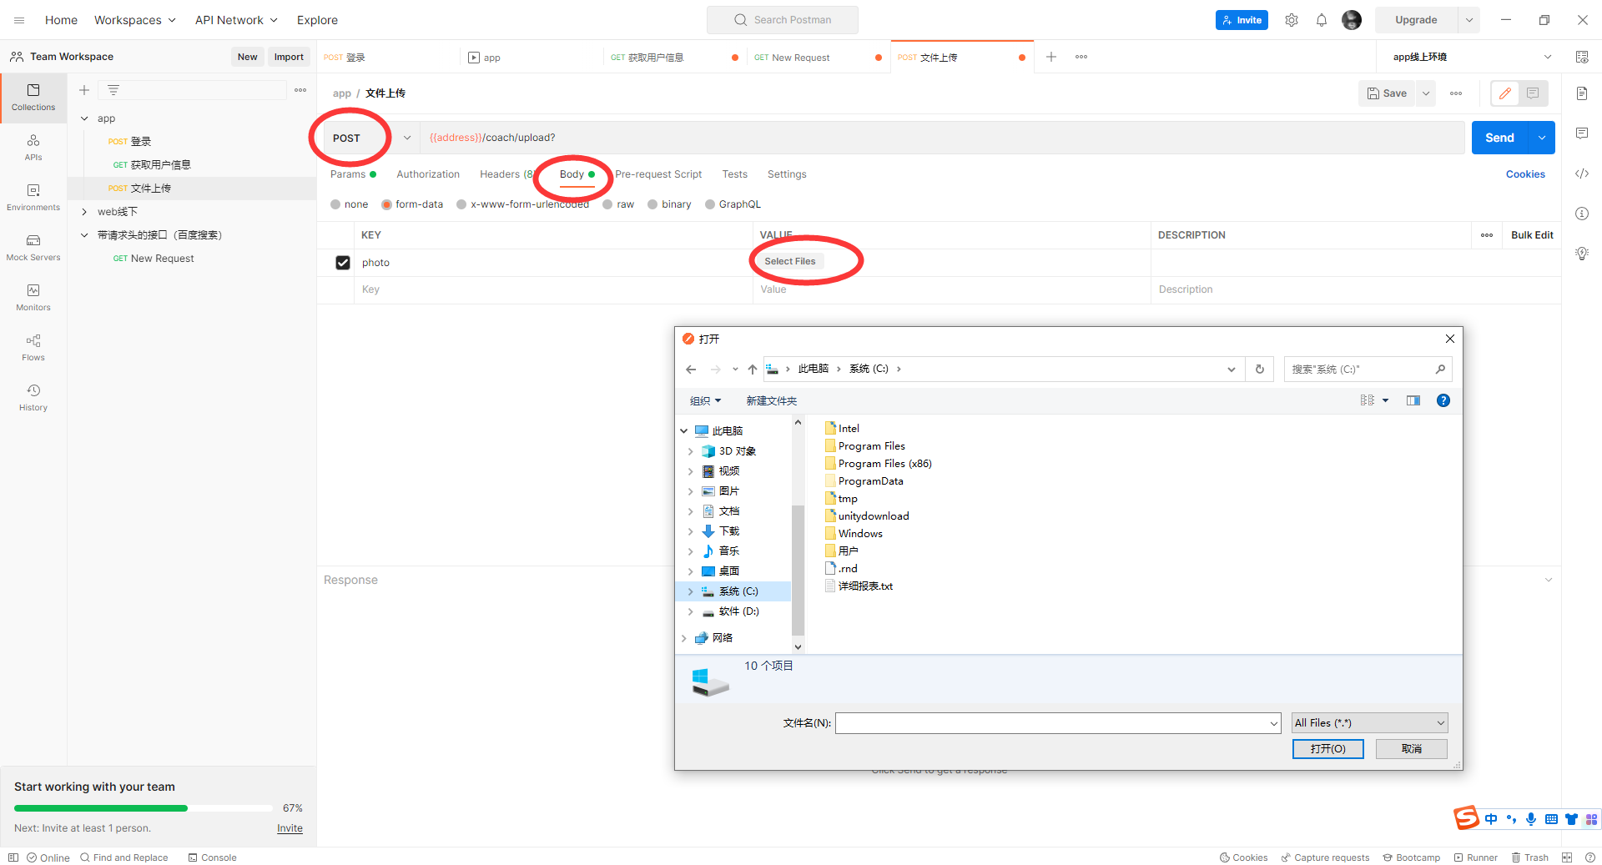Uncheck the photo key row checkbox
Viewport: 1602px width, 865px height.
(343, 263)
